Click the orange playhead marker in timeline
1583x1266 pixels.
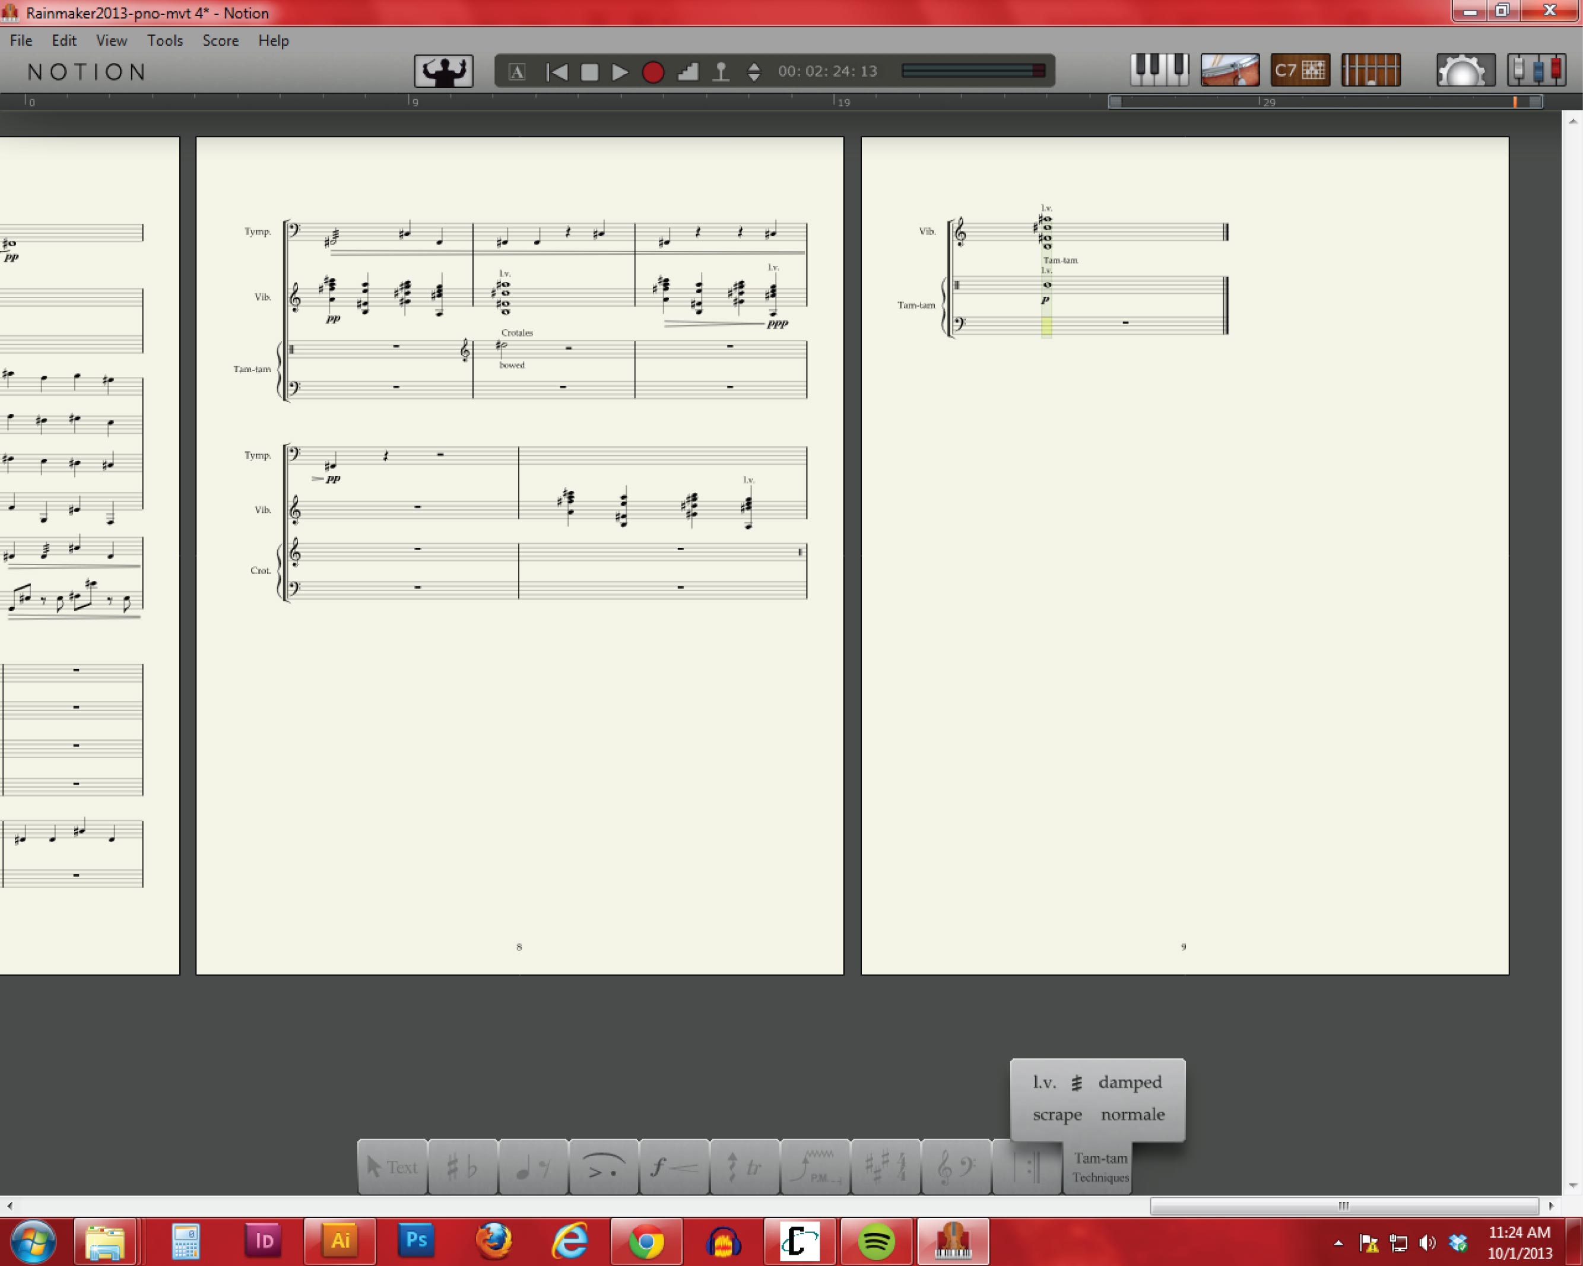point(1515,102)
